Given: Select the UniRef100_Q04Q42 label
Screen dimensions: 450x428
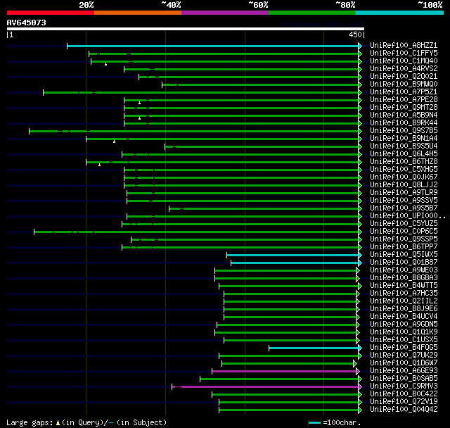Looking at the screenshot, I should (x=404, y=410).
